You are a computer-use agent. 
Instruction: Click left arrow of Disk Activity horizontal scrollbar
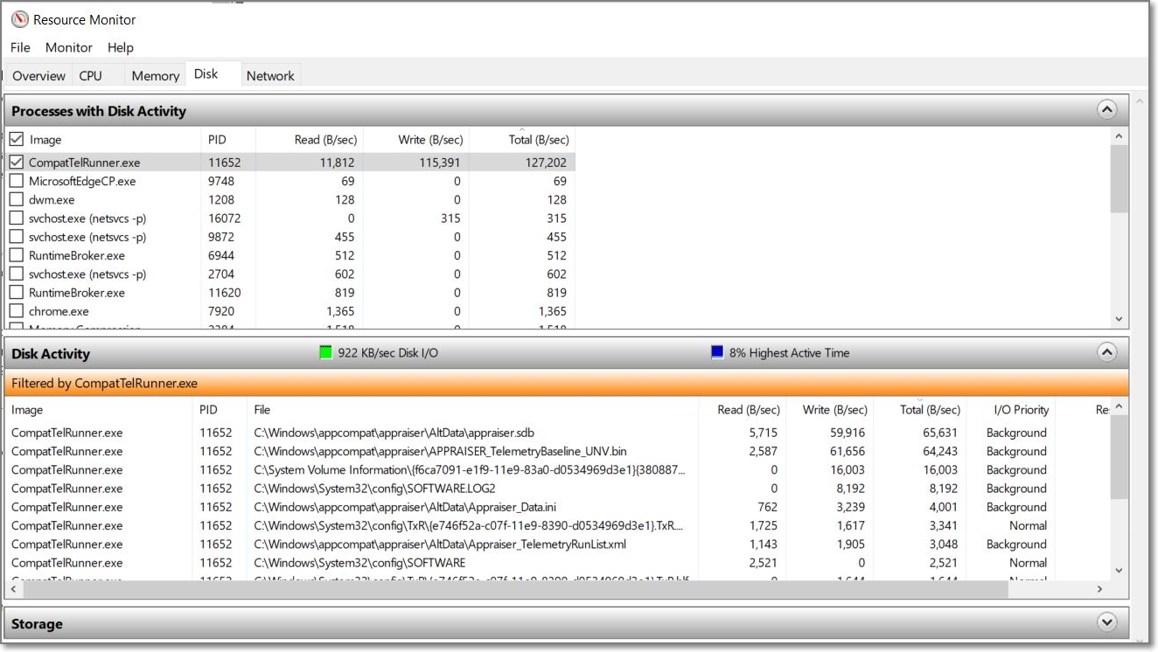[14, 590]
